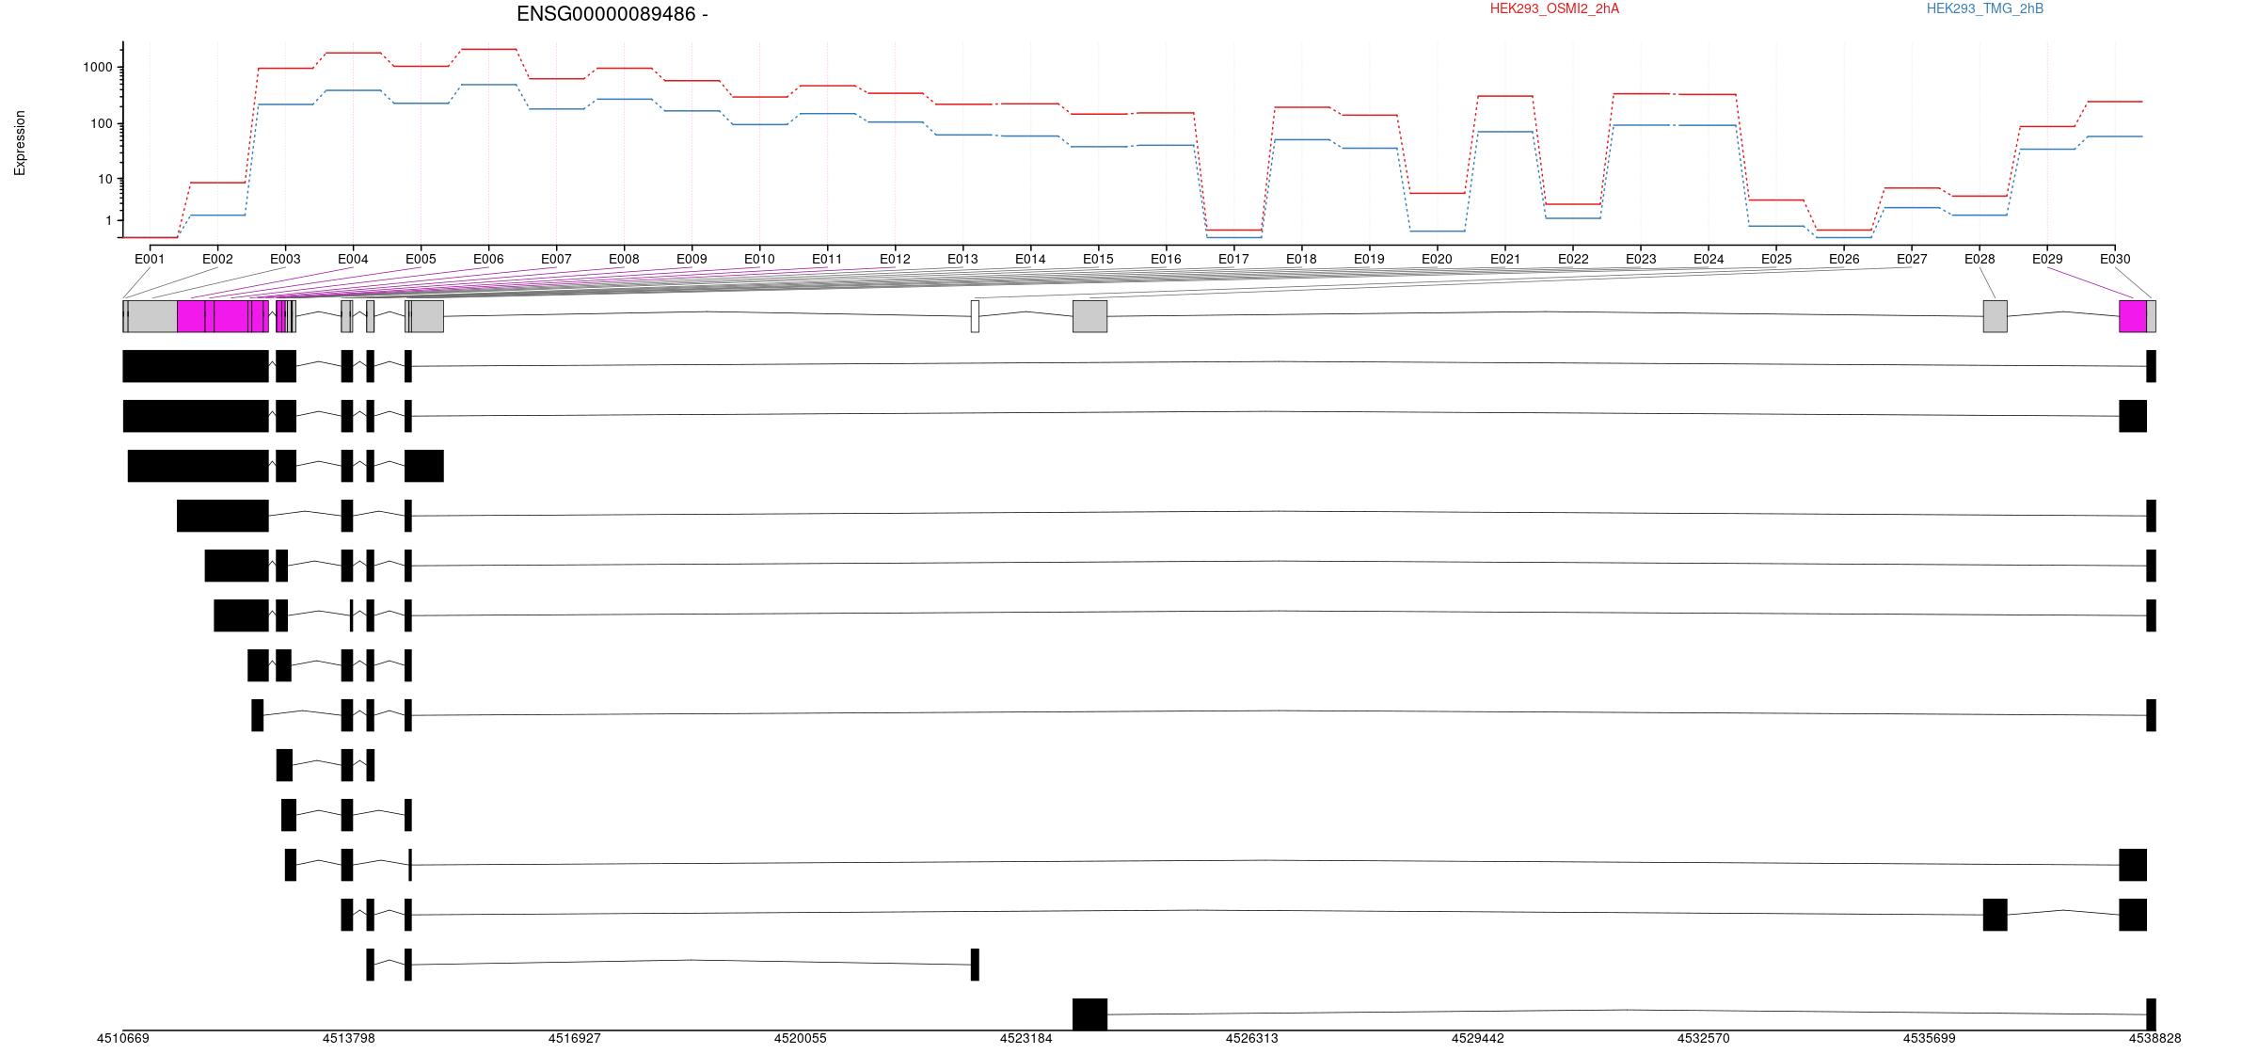Click genomic coordinate 4513798

[x=349, y=1038]
